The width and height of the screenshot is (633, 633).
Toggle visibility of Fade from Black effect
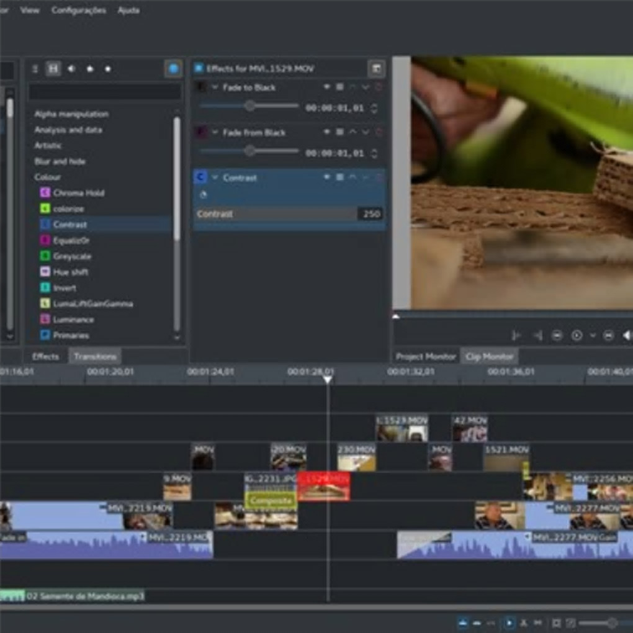(327, 132)
